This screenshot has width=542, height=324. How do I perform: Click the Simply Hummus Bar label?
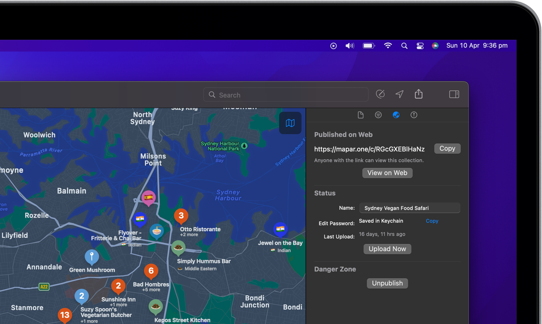click(x=204, y=261)
